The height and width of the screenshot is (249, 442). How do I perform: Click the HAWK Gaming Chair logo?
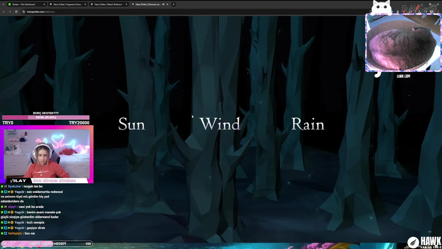point(424,242)
